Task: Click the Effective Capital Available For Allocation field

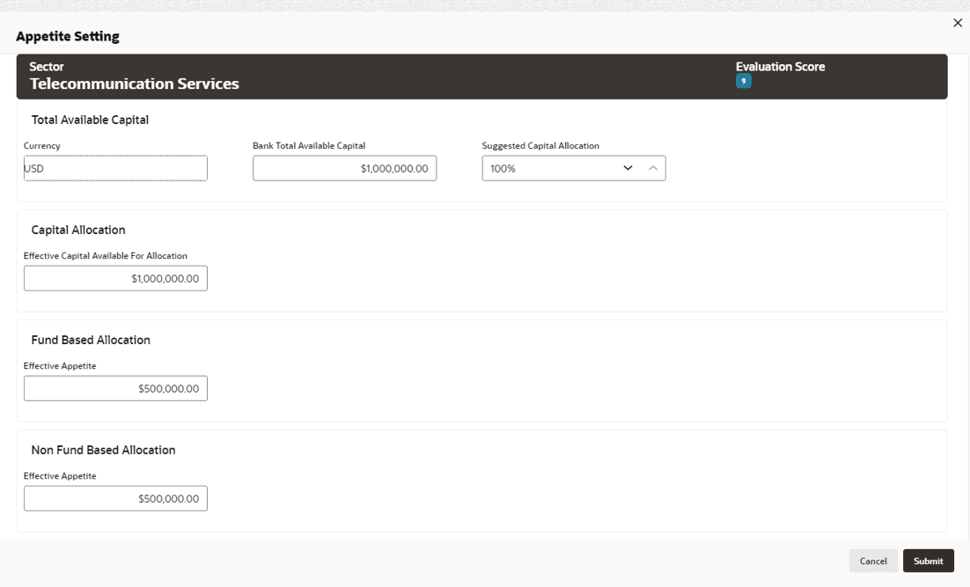Action: (115, 278)
